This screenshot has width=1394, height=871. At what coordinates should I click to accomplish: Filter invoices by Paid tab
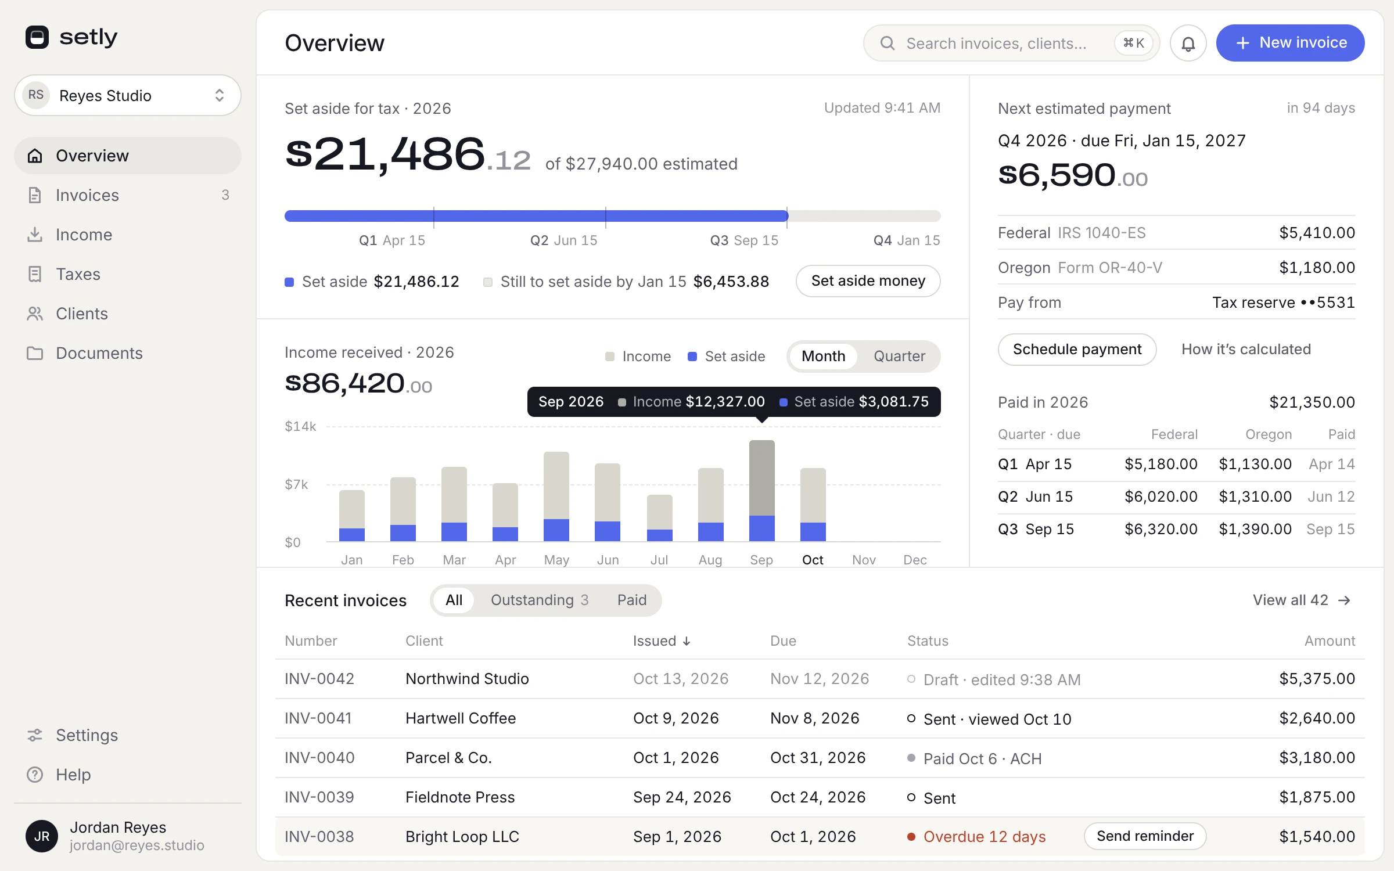[x=631, y=600]
